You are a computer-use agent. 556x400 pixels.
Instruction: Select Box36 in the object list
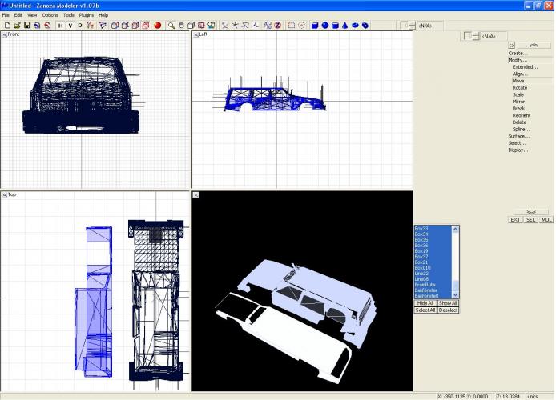421,245
